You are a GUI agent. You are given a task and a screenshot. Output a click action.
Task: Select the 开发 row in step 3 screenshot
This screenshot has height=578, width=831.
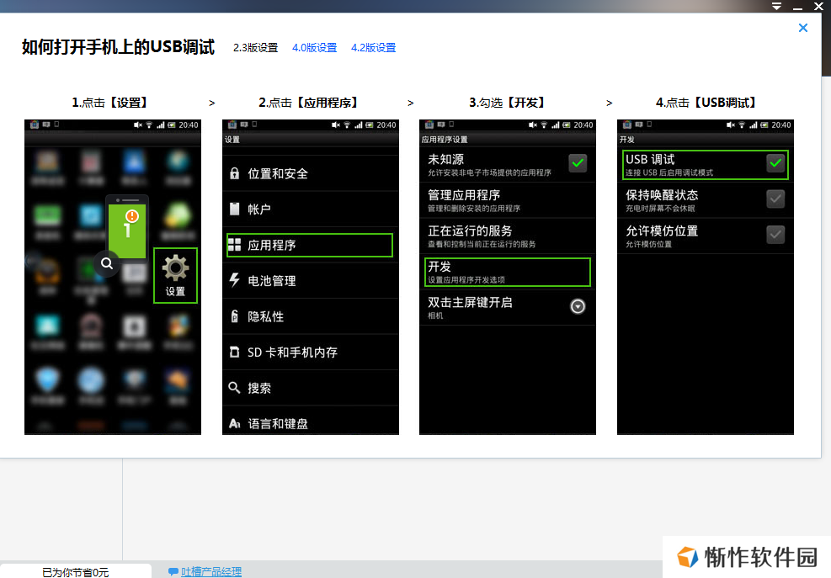tap(507, 272)
